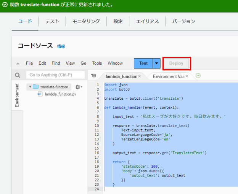Viewport: 238px width, 194px height.
Task: Expand the Test button dropdown arrow
Action: (156, 63)
